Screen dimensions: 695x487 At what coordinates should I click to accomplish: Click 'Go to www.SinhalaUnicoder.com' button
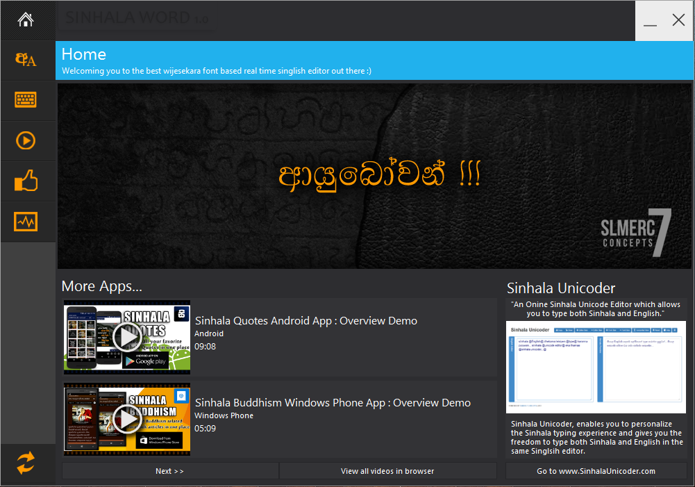pos(596,471)
